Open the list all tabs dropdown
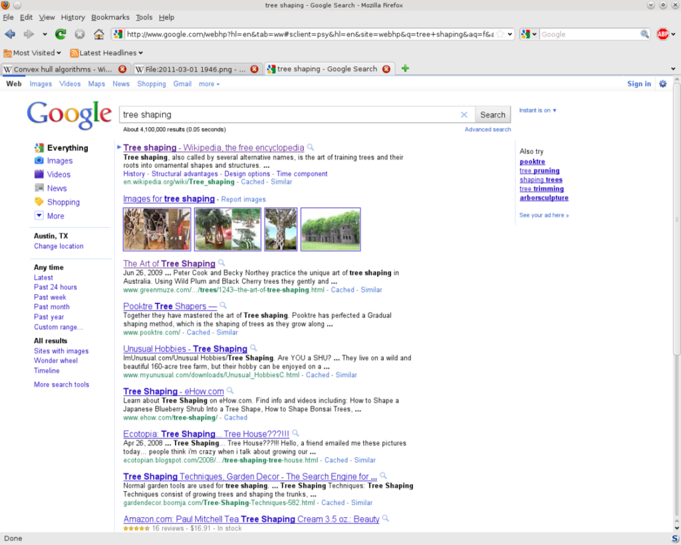Screen dimensions: 681x545 click(x=673, y=69)
